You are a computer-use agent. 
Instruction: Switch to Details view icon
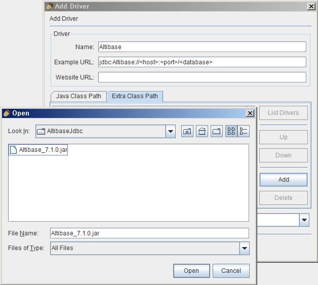point(244,132)
